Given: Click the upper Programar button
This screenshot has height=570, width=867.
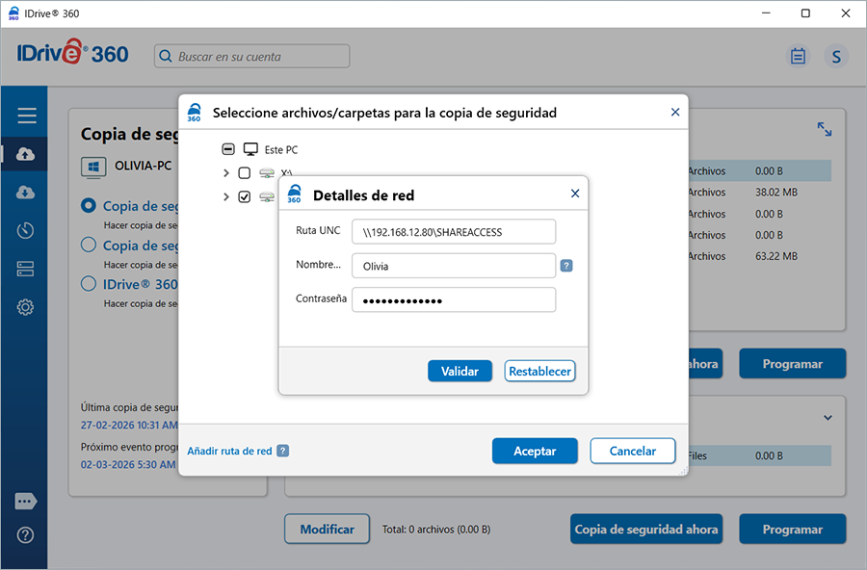Looking at the screenshot, I should (793, 364).
